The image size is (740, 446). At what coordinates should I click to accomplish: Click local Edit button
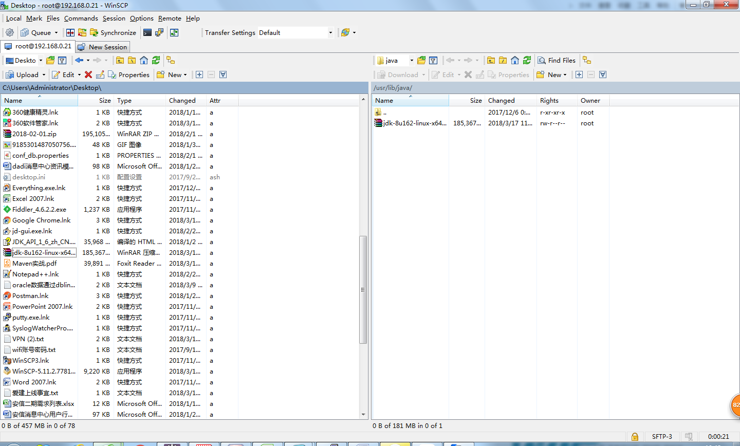tap(63, 75)
